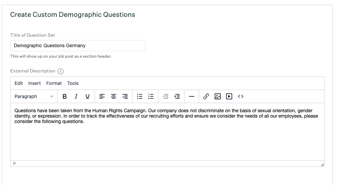338x185 pixels.
Task: Toggle italic formatting
Action: coord(76,96)
